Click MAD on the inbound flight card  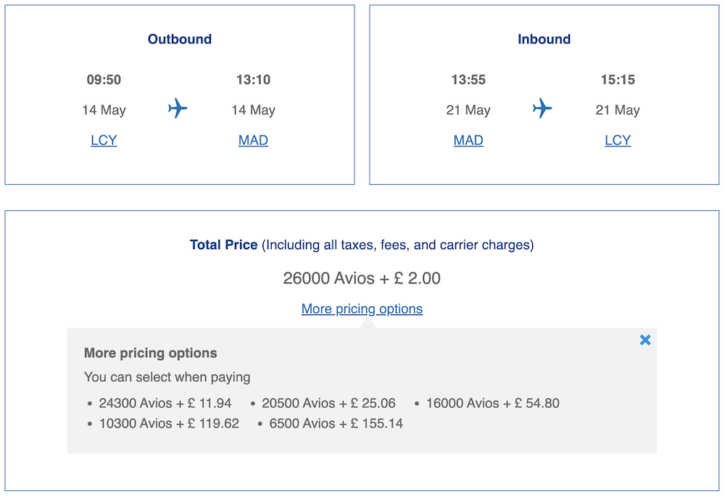point(468,140)
